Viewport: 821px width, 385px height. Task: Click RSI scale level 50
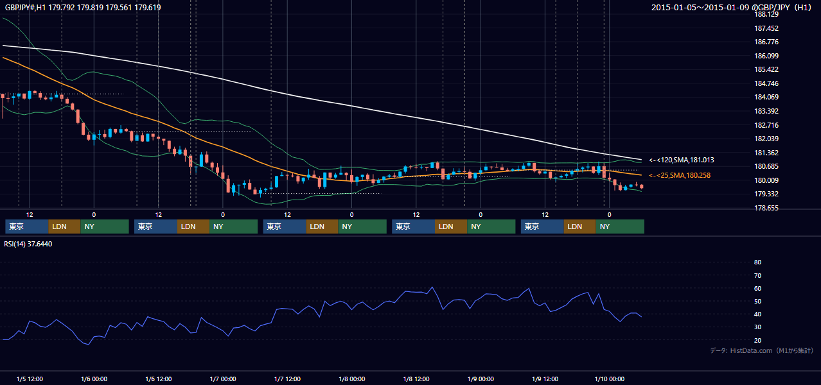pos(757,301)
